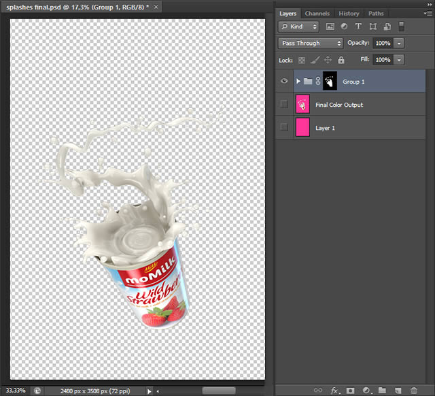Click the Link layers icon
Viewport: 435px width, 396px height.
point(318,390)
